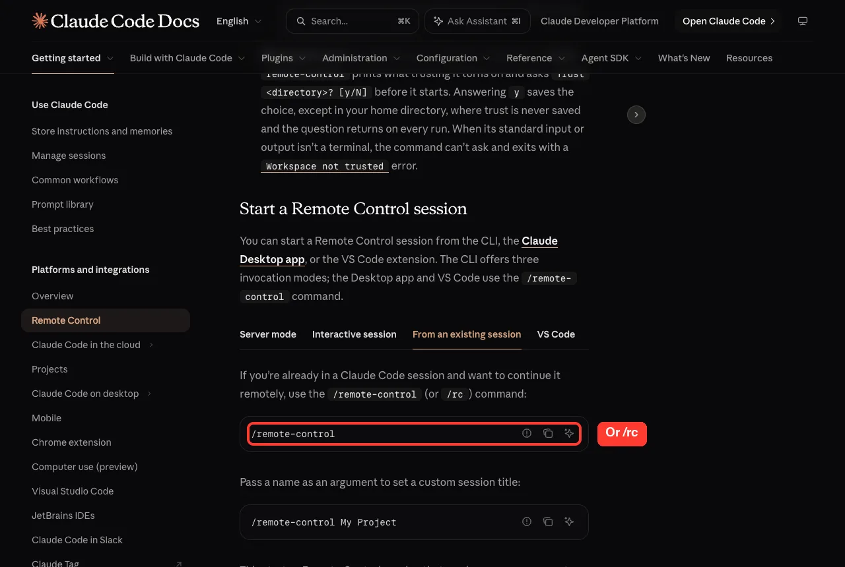
Task: Ask AI about My Project code block
Action: click(569, 522)
